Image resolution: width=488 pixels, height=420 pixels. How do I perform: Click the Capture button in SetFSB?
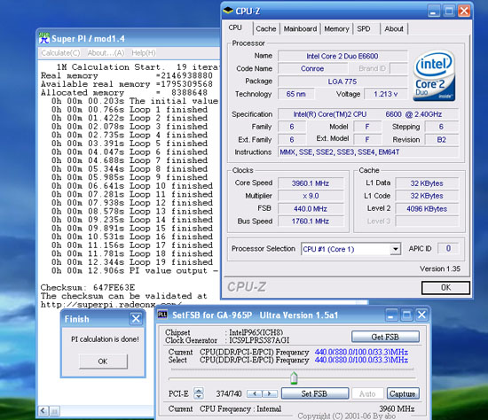point(403,393)
